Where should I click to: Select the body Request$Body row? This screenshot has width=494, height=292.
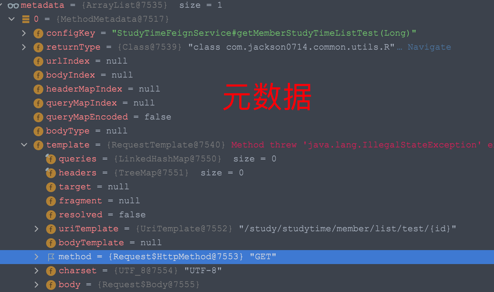pos(247,285)
